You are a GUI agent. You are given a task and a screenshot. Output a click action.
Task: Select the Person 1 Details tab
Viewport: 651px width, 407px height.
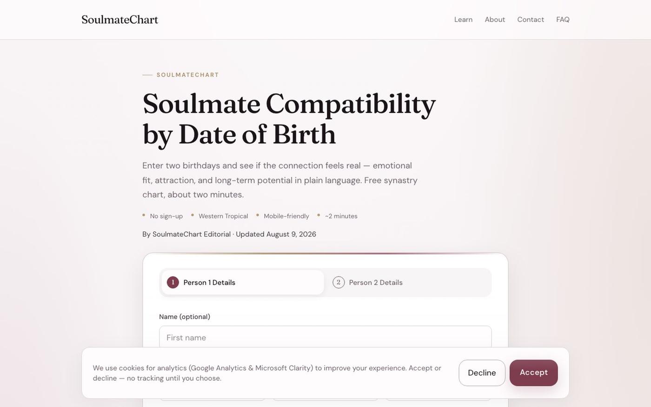(x=243, y=282)
